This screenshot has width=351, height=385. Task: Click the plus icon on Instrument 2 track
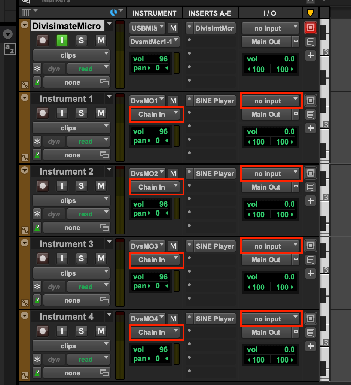click(x=310, y=201)
